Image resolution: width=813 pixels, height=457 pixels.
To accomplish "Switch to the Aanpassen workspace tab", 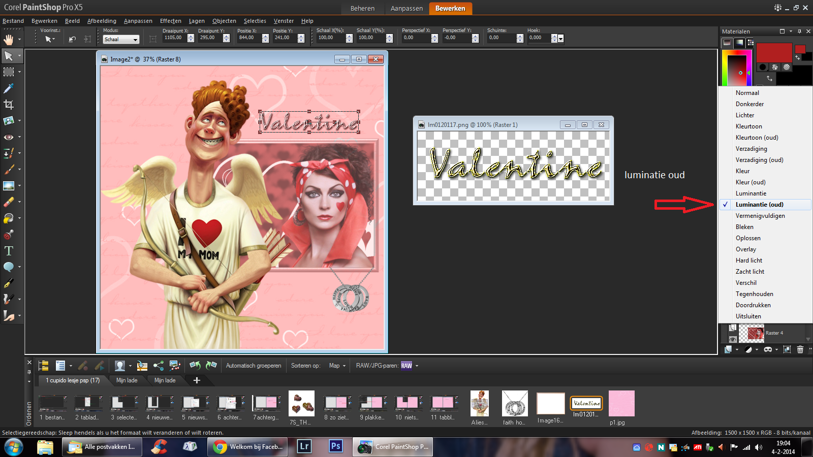I will point(407,8).
